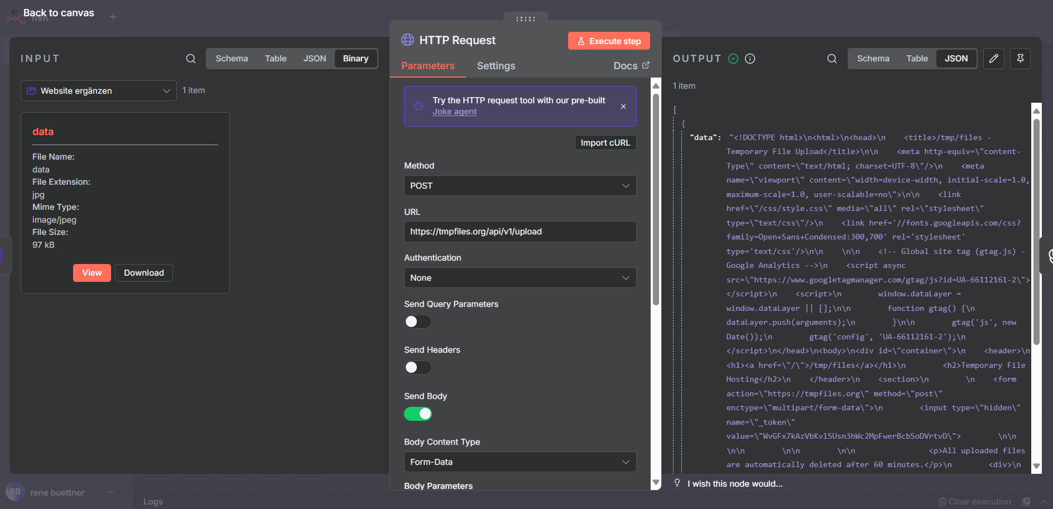
Task: Click the search icon in the Output panel
Action: point(831,59)
